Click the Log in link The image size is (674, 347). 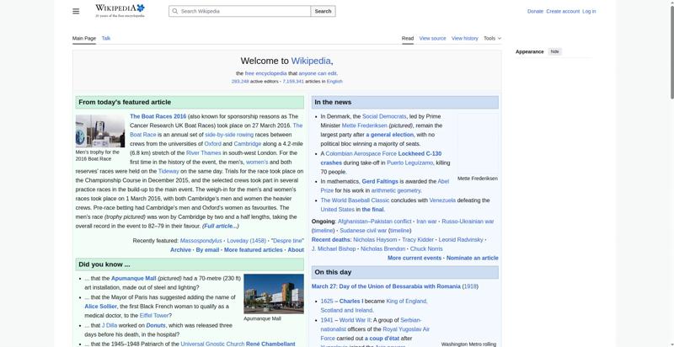(x=589, y=11)
